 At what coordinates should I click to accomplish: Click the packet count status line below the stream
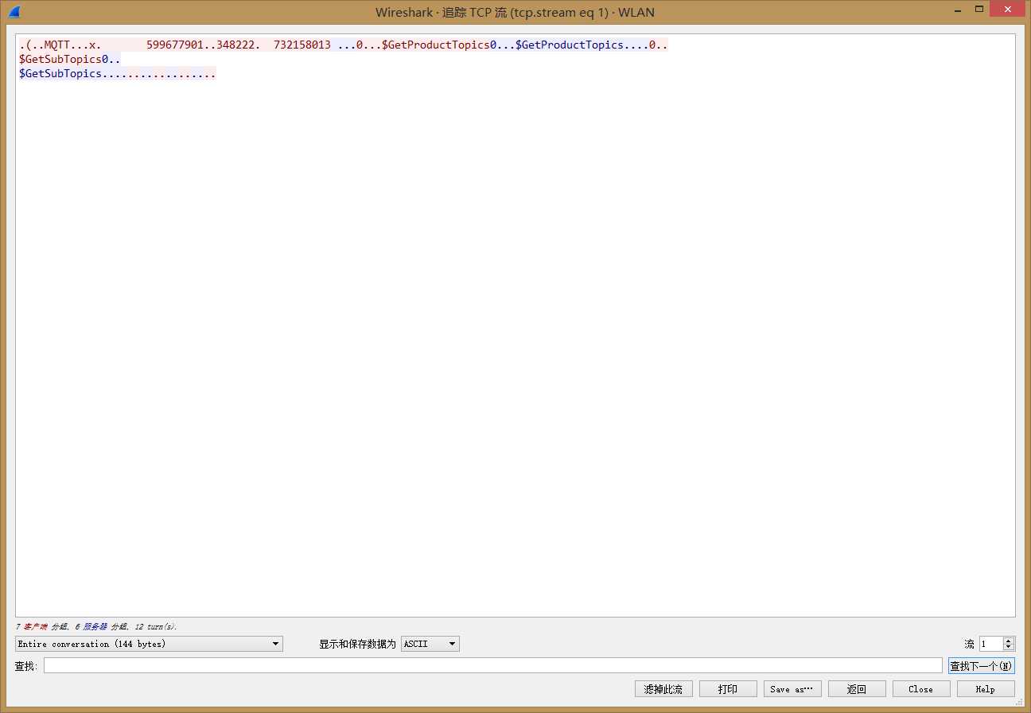pyautogui.click(x=96, y=627)
